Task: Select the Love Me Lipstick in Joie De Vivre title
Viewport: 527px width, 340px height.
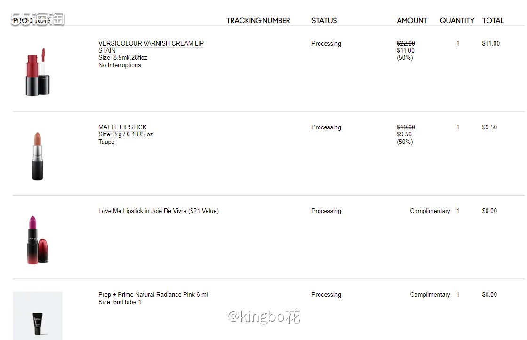Action: pyautogui.click(x=158, y=211)
